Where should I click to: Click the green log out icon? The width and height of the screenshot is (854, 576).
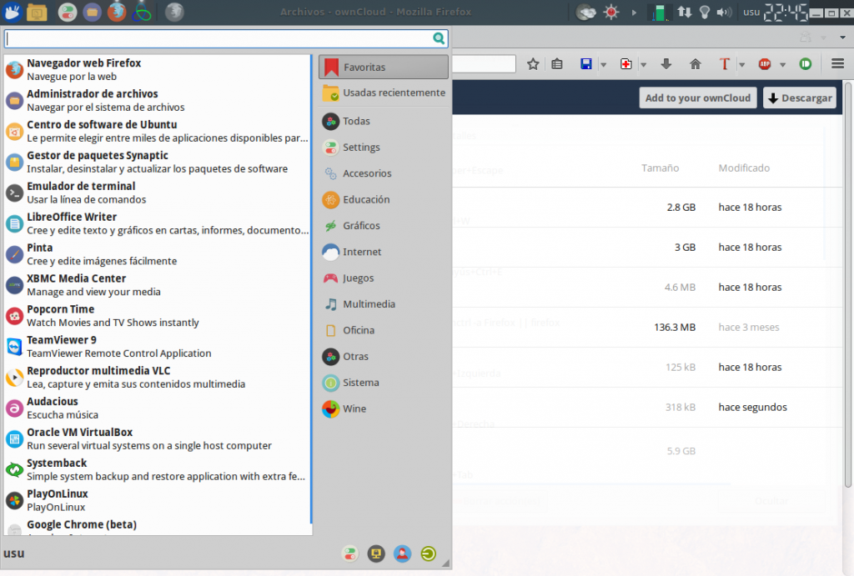point(429,553)
